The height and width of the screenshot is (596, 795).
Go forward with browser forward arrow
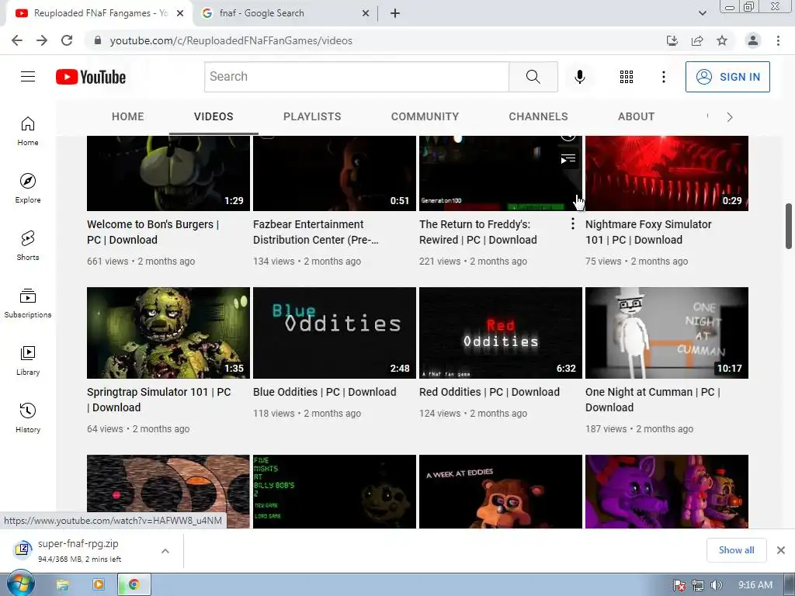click(42, 40)
